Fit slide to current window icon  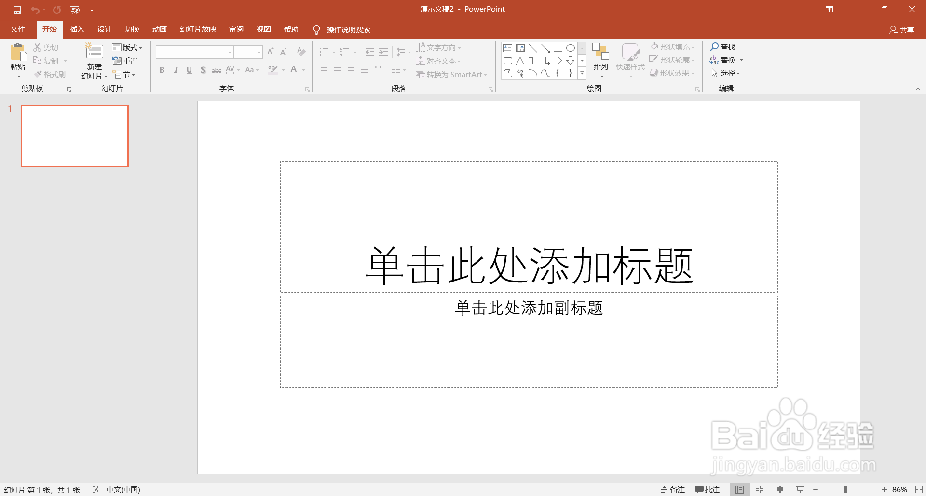coord(919,490)
